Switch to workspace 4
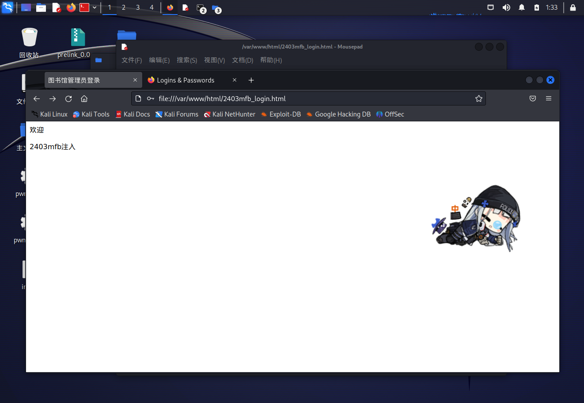This screenshot has width=584, height=403. click(x=152, y=8)
